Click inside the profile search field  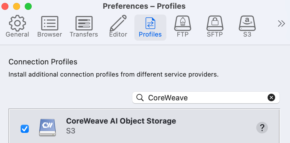[206, 97]
